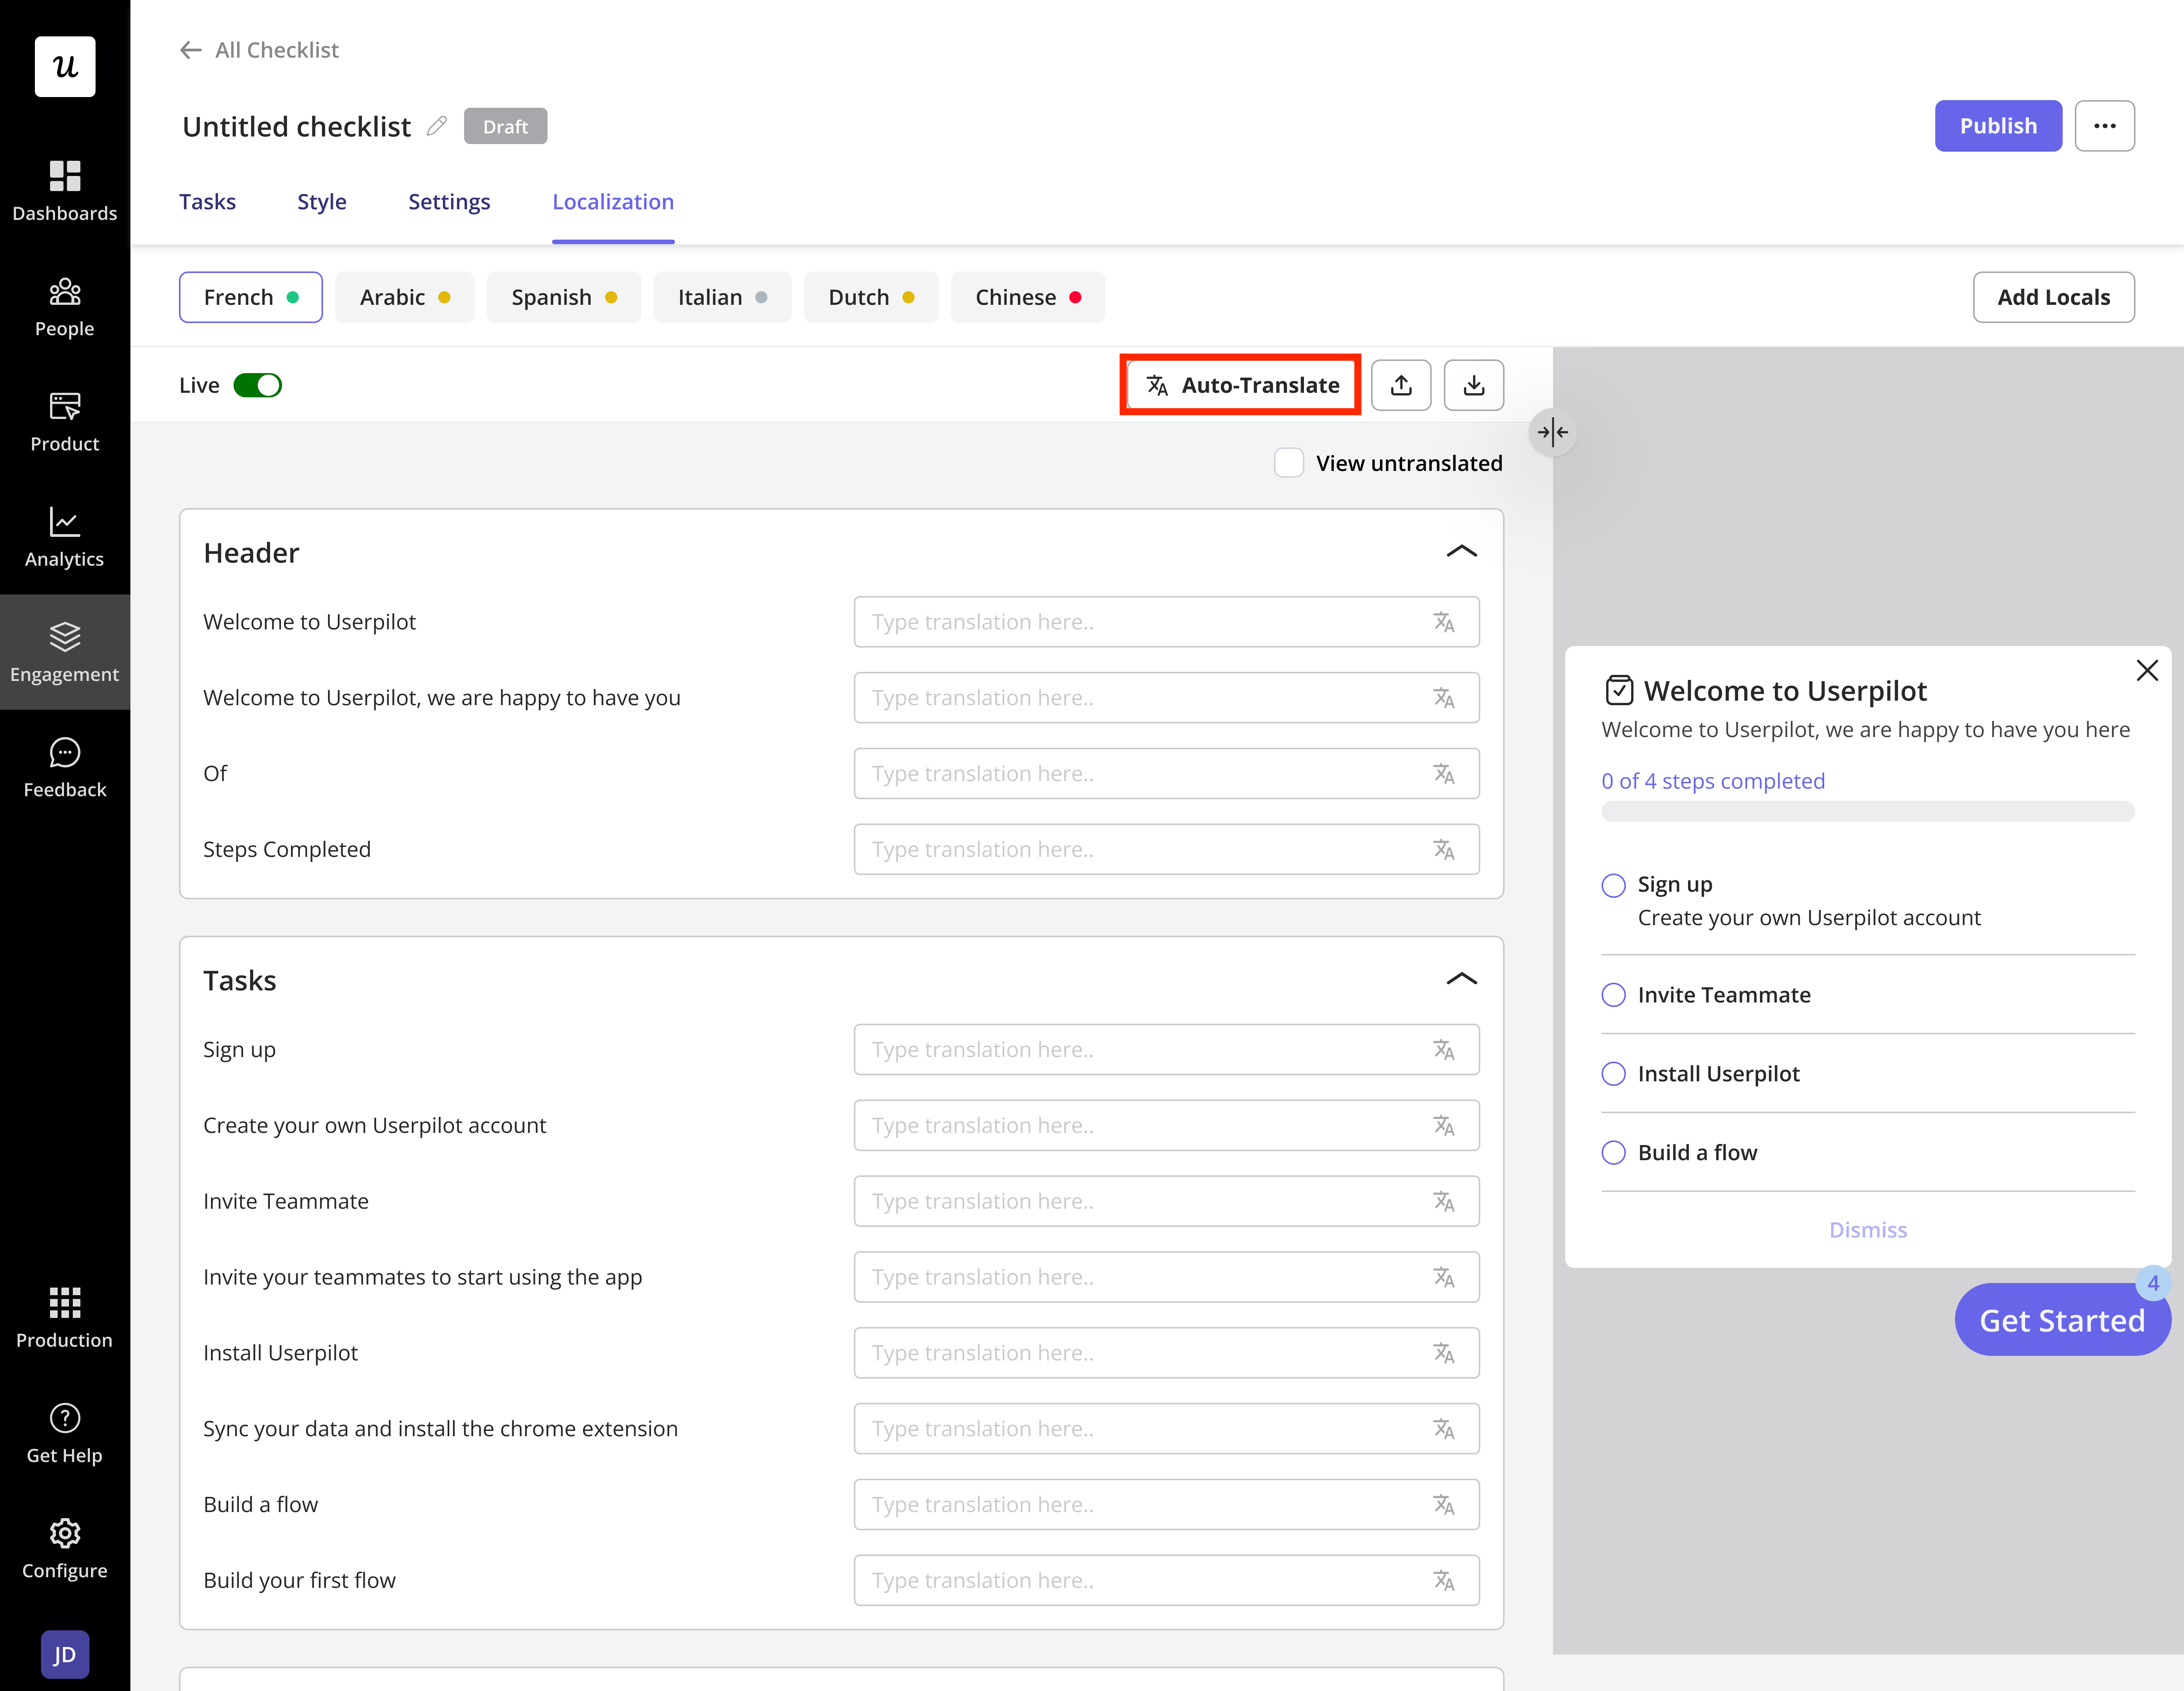Screen dimensions: 2184x1691
Task: Translate icon in 'Install Userpilot' field
Action: 1444,1353
